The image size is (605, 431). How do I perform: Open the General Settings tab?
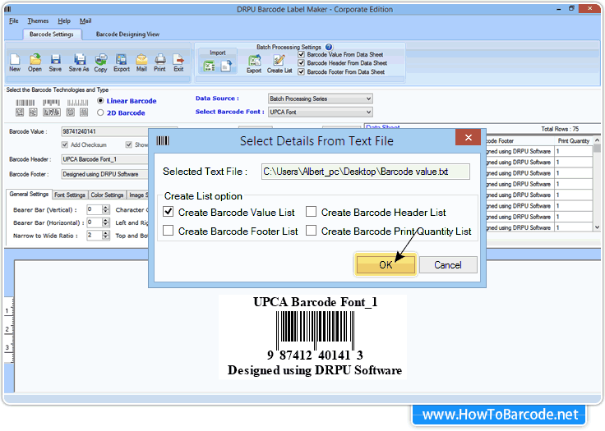click(29, 195)
